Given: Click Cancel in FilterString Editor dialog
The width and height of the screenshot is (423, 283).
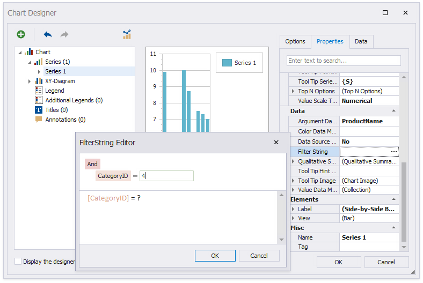Looking at the screenshot, I should (x=259, y=256).
